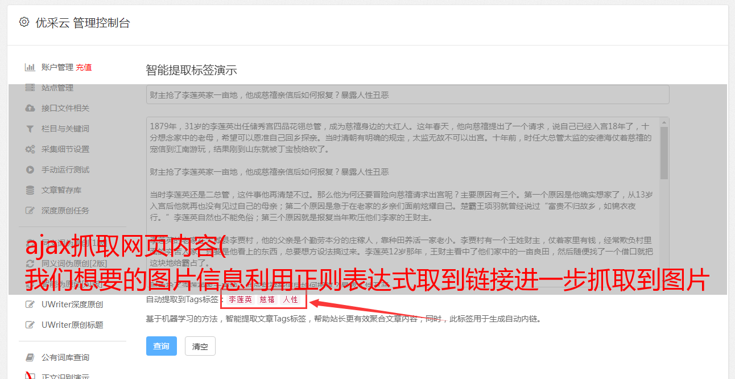Select the 文章暂存库 database icon
Screen dimensions: 735x379
[30, 190]
